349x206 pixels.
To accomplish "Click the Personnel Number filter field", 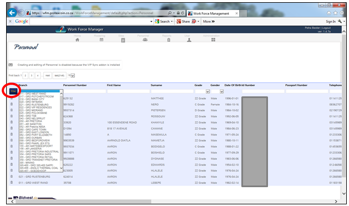I will 84,91.
